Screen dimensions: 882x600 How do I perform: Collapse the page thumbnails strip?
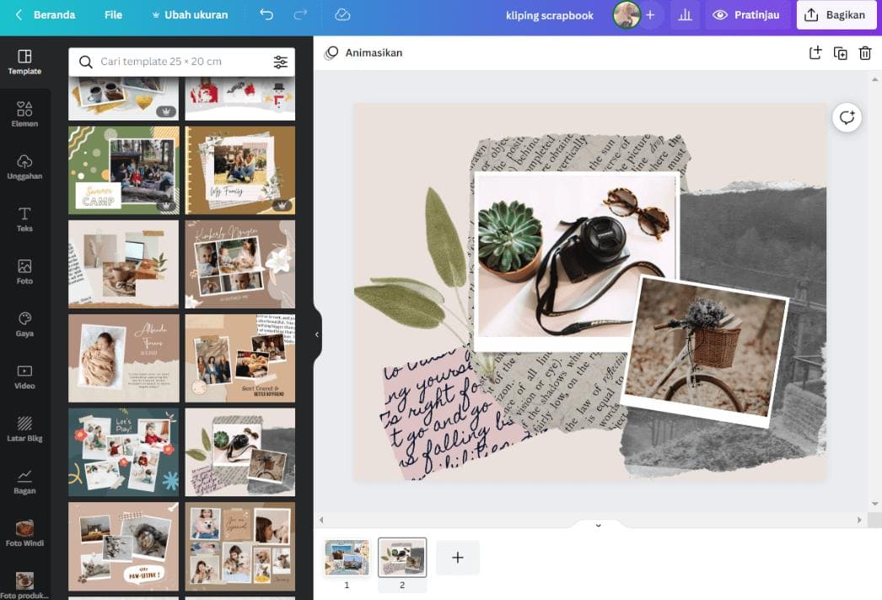coord(598,524)
